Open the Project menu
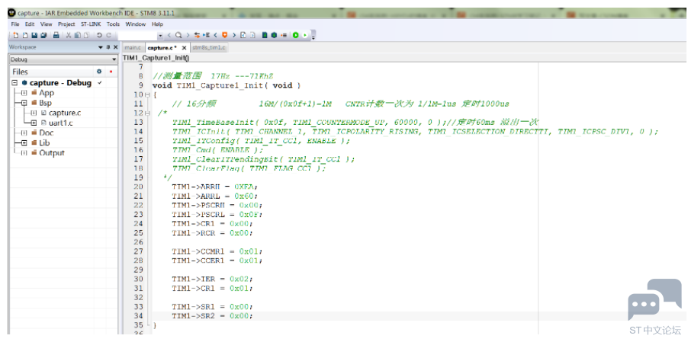This screenshot has width=688, height=342. [x=66, y=24]
